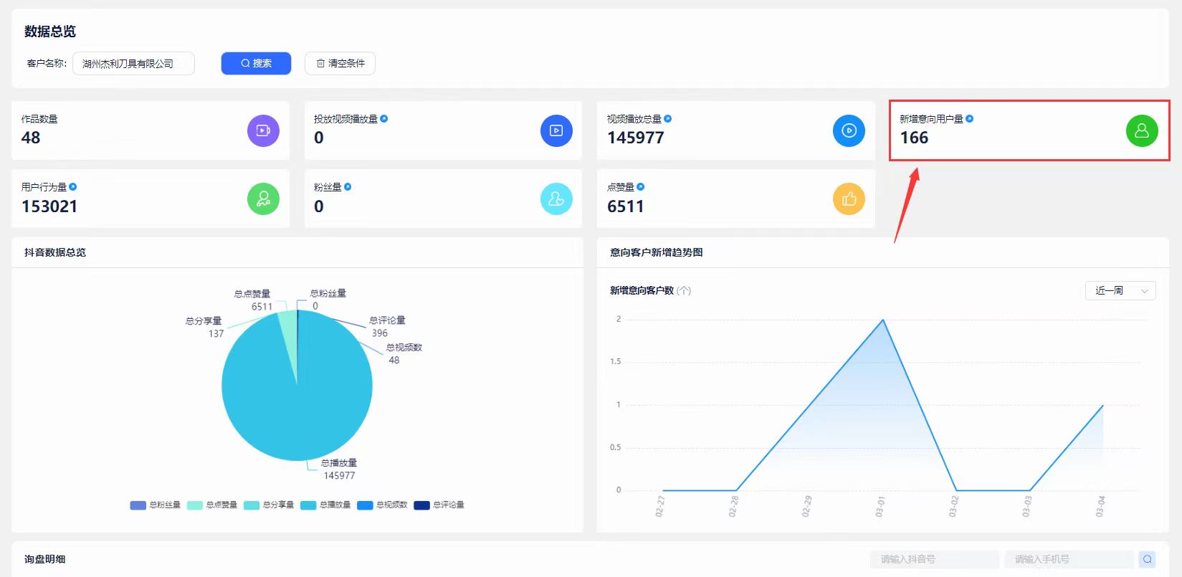Viewport: 1182px width, 577px height.
Task: Click the yellow thumbs-up icon for 点赞量
Action: 849,199
